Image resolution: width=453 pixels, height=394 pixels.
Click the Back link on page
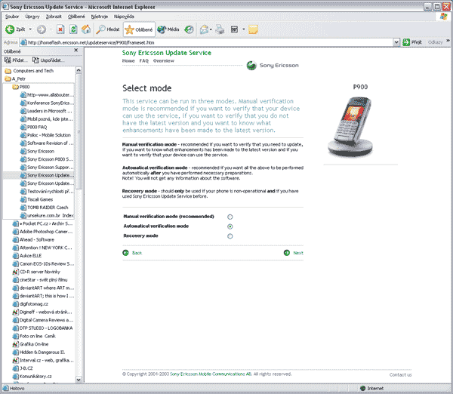pos(132,253)
